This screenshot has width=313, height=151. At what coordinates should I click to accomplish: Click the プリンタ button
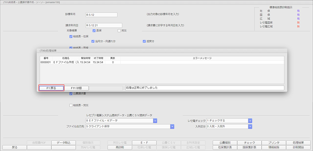coord(274,143)
